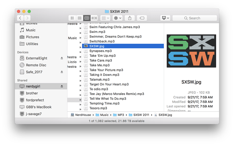
Task: Select Tell Me What To Do.mp3
Action: coord(123,99)
